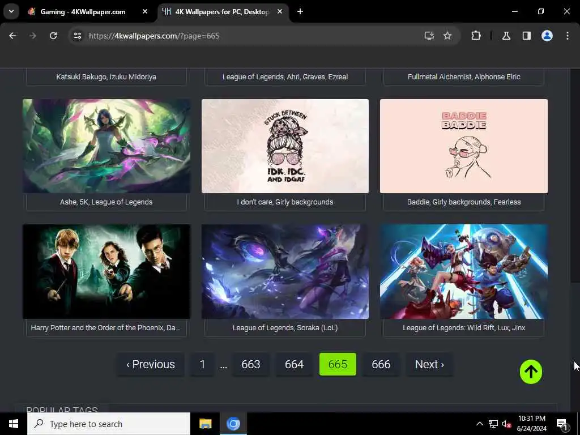Viewport: 580px width, 435px height.
Task: Go to page 663
Action: click(x=251, y=364)
